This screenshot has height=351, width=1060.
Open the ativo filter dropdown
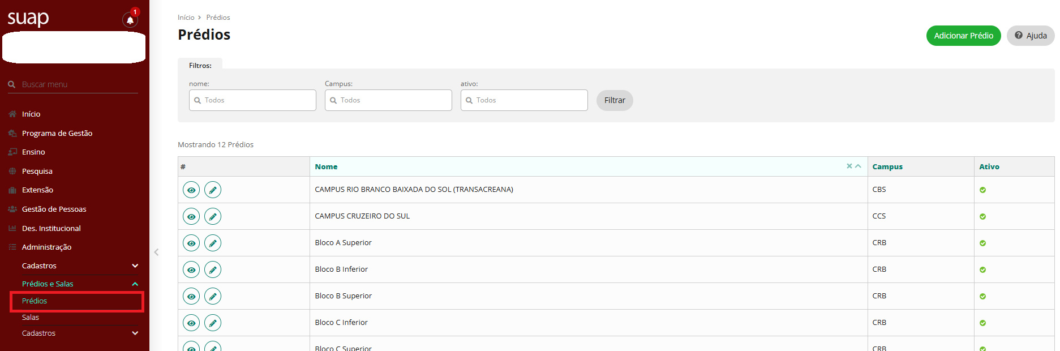524,100
